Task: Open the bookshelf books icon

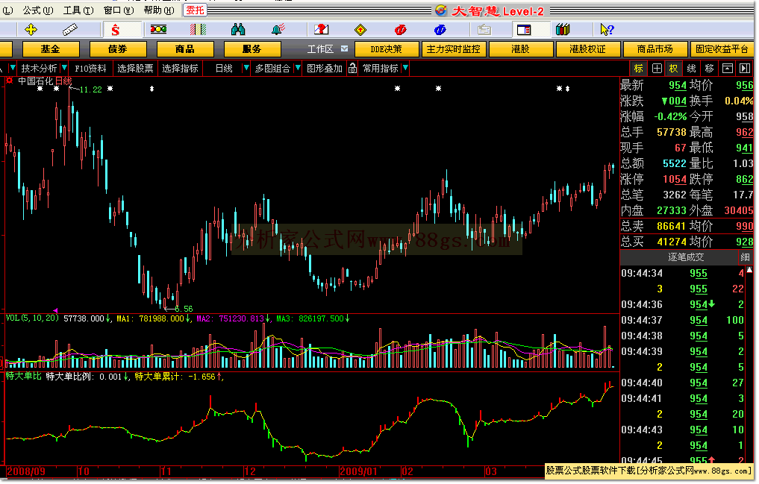Action: [x=563, y=30]
